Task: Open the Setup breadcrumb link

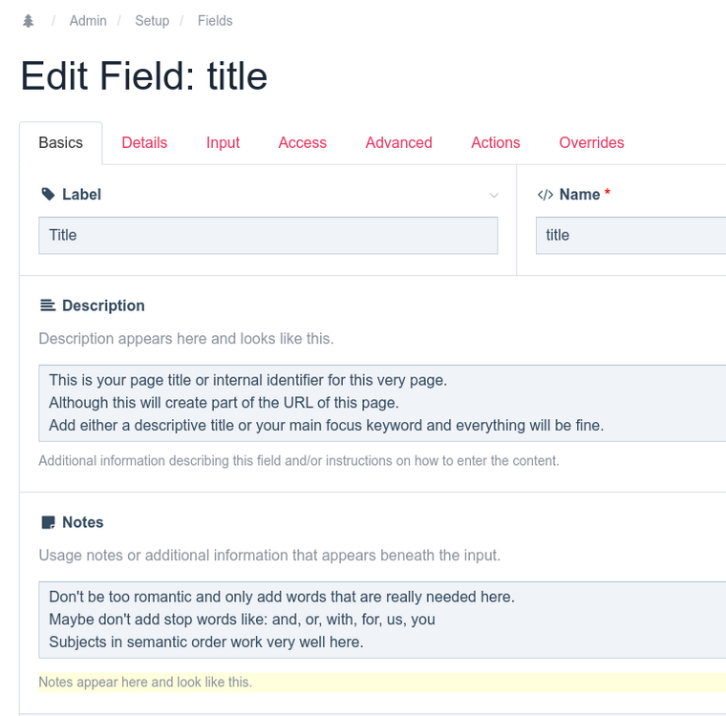Action: click(x=152, y=21)
